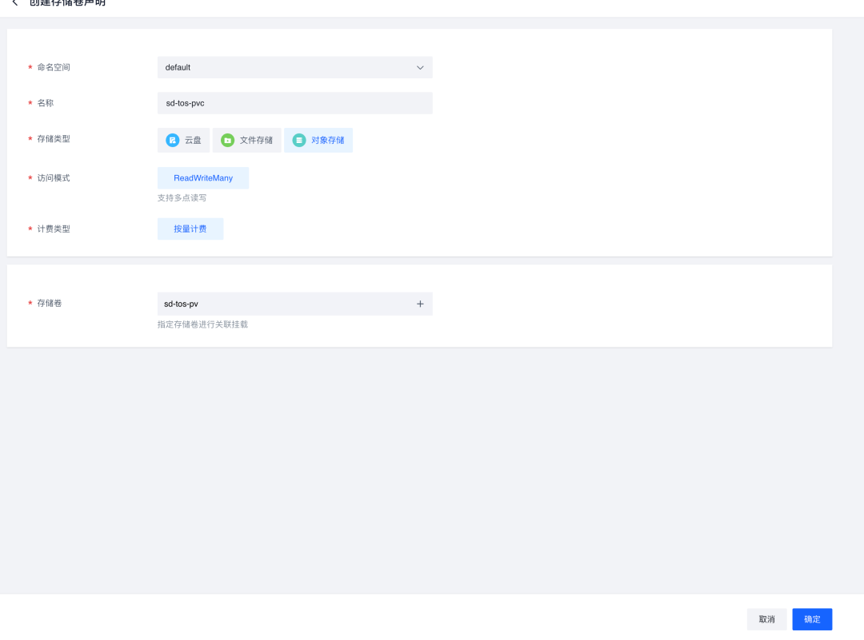Confirm with the 确定 button

[812, 619]
